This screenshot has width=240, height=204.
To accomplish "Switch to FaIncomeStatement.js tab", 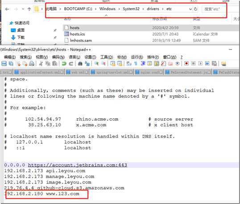I will [x=188, y=72].
